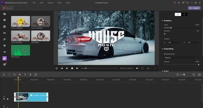Viewport: 203px width, 108px height.
Task: Zoom out the timeline
Action: [x=178, y=74]
